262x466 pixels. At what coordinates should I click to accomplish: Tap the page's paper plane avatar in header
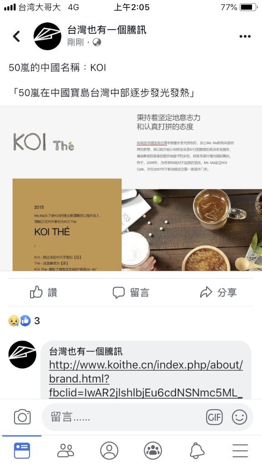click(47, 36)
